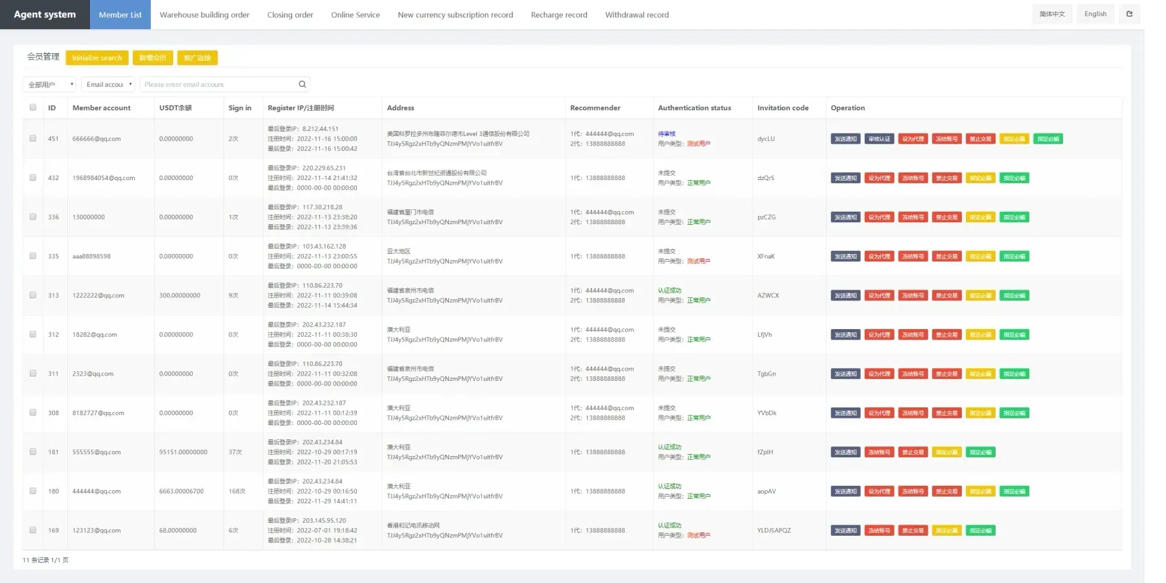Click 发送通知 for 666666@qq.com row

845,139
